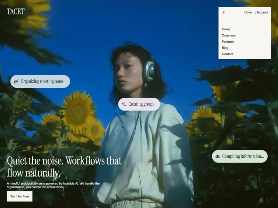This screenshot has width=278, height=208.
Task: Open the Company menu link
Action: tap(229, 35)
